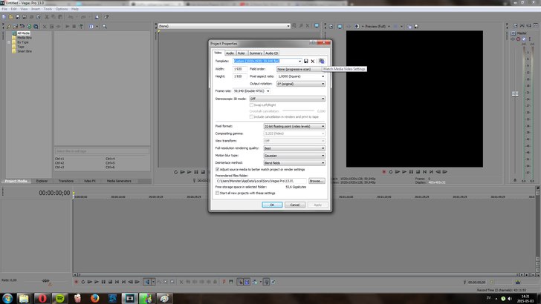The image size is (541, 304).
Task: Select the Media Bins tree item
Action: click(x=24, y=38)
